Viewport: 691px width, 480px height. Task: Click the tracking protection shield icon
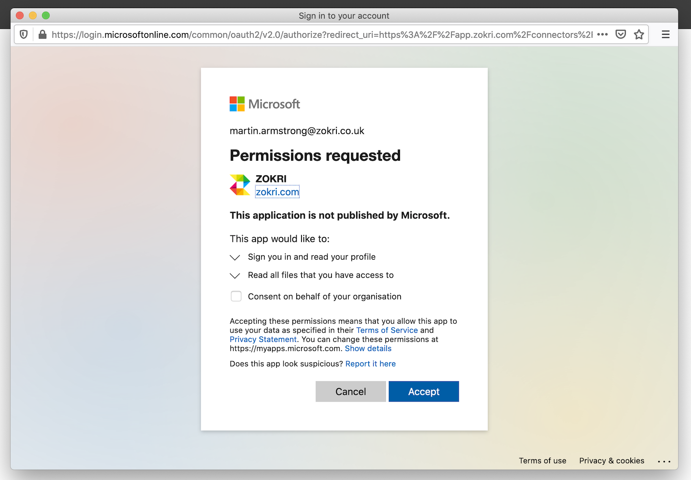[x=24, y=34]
